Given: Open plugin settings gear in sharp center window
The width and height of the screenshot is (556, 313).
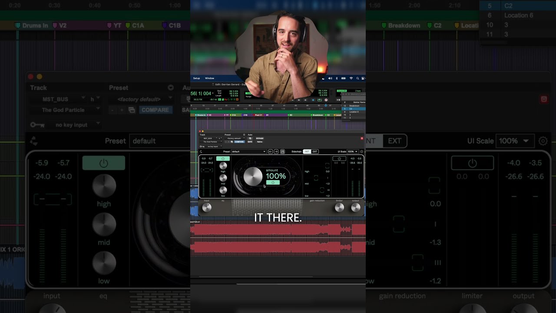Looking at the screenshot, I should coord(362,152).
